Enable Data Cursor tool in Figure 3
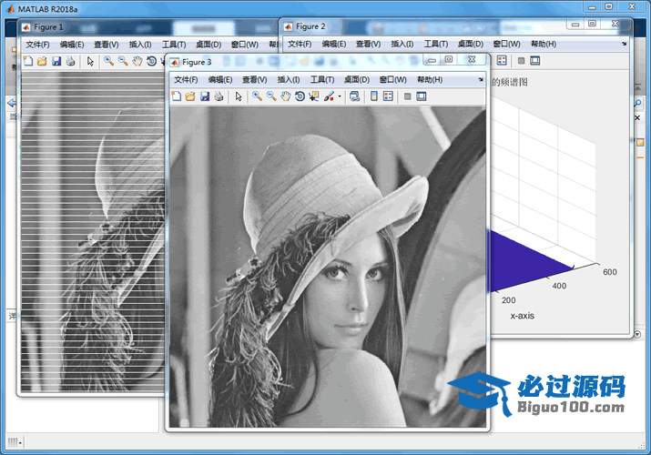The image size is (651, 455). click(x=314, y=96)
